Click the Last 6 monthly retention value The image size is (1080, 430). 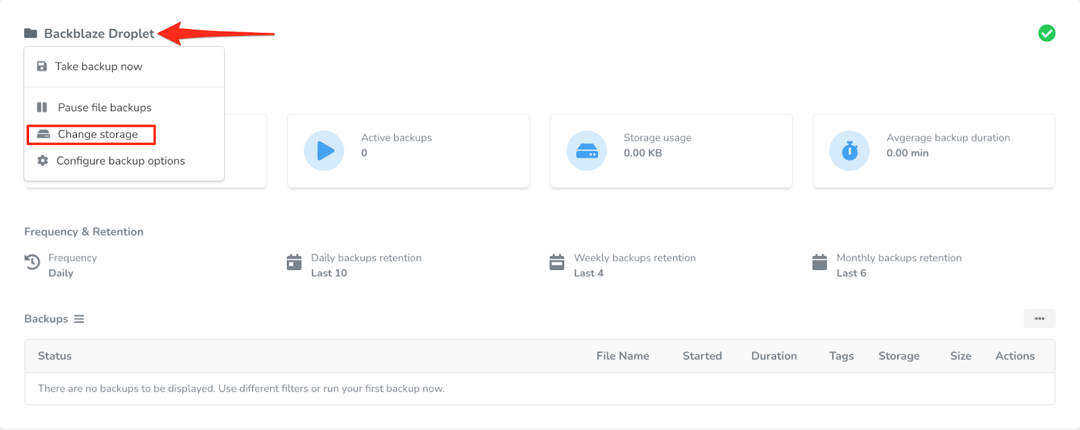(x=851, y=273)
